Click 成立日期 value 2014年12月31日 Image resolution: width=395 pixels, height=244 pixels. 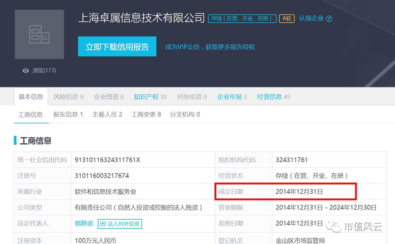(x=299, y=191)
